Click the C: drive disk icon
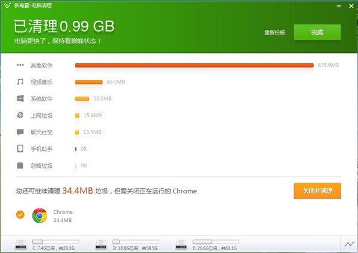 (x=22, y=244)
